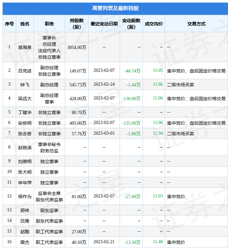Click the date 2023-02-24

coord(104,84)
